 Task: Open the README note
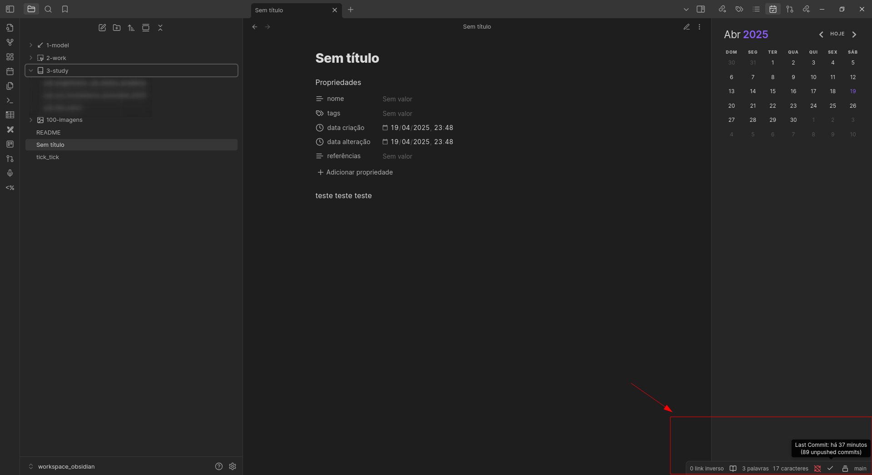[131, 132]
